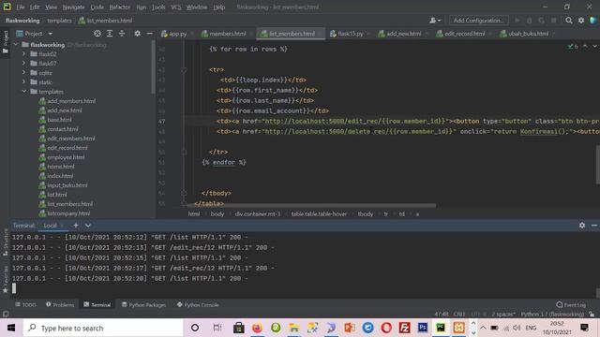Add a new terminal session with plus icon
Screen dimensions: 600x337
click(x=76, y=226)
